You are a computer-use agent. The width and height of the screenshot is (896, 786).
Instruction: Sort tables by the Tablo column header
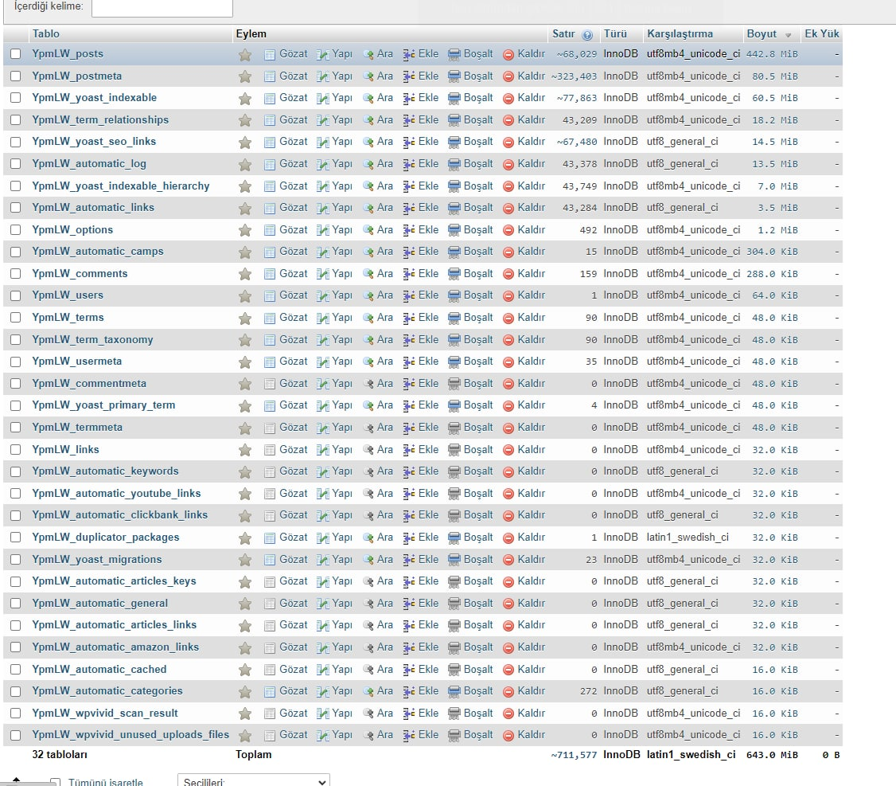click(x=45, y=33)
